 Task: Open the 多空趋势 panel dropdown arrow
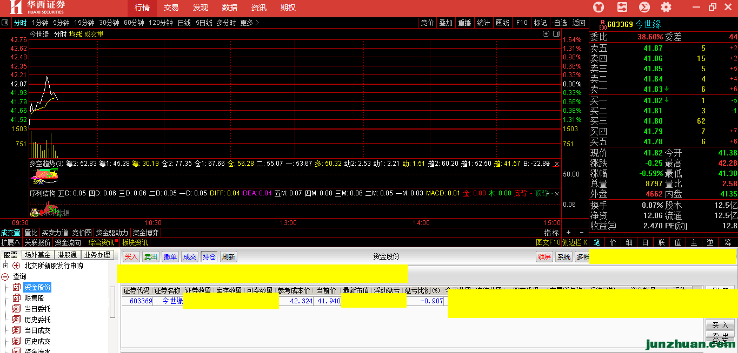point(548,164)
